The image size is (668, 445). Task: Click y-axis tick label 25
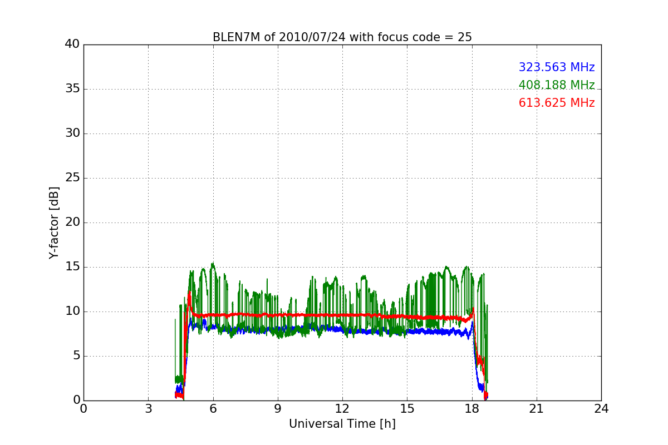[x=72, y=178]
